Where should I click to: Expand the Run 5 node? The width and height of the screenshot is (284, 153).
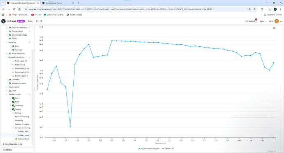pyautogui.click(x=10, y=102)
